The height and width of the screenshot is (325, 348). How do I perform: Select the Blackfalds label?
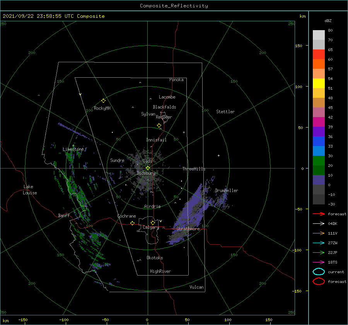click(164, 107)
